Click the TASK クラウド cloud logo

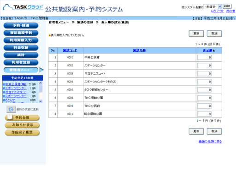coord(23,7)
